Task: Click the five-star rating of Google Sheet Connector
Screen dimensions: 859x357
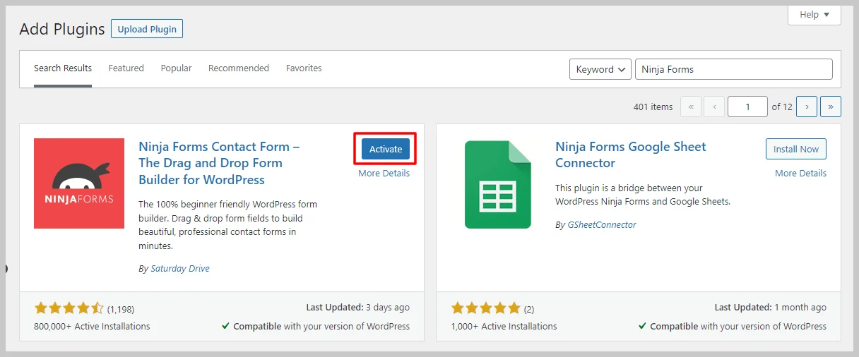Action: coord(485,308)
